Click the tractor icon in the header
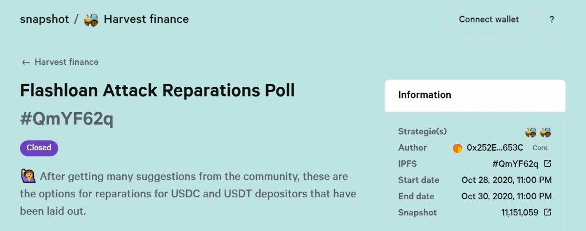The image size is (586, 231). tap(91, 19)
